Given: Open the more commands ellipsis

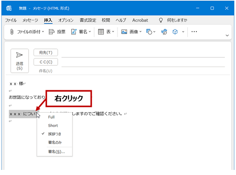Looking at the screenshot, I should pyautogui.click(x=194, y=32).
